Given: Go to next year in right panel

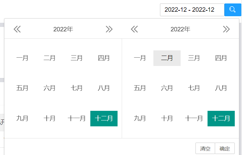Looking at the screenshot, I should click(x=226, y=29).
